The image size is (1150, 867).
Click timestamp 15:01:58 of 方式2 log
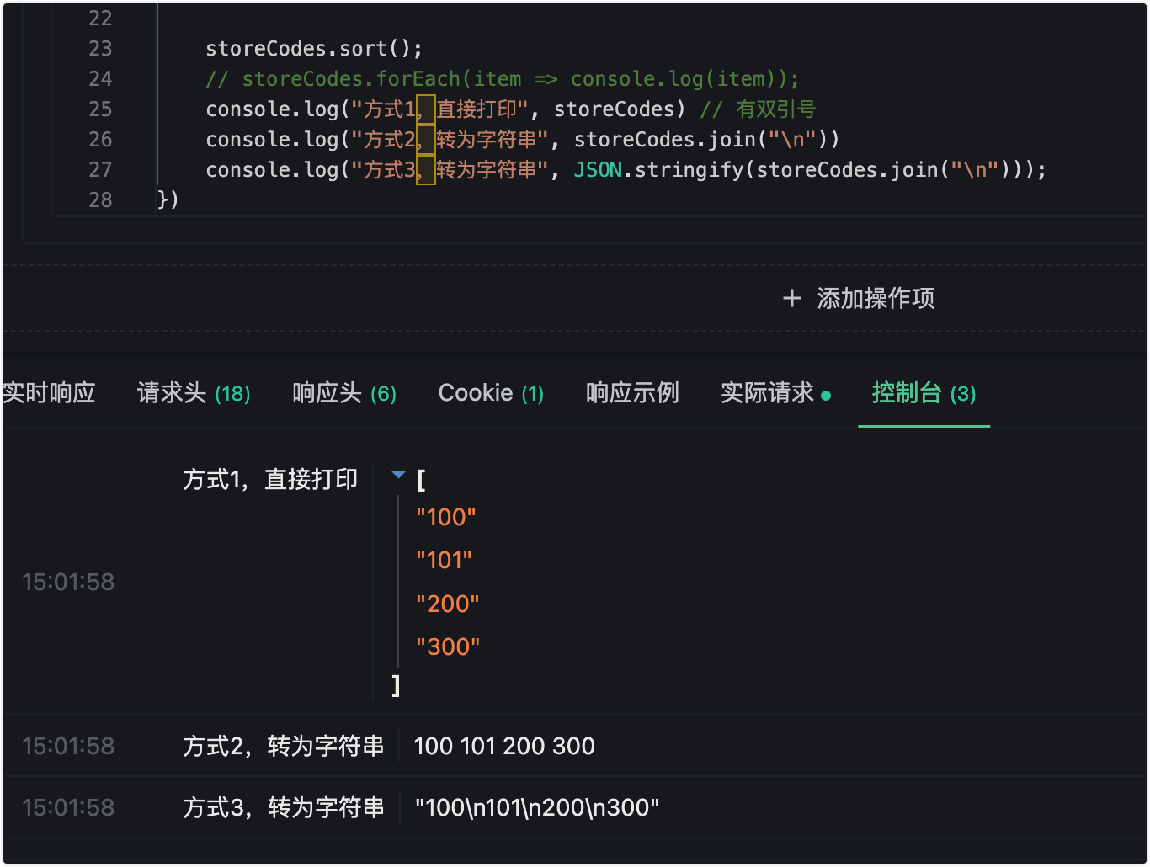pyautogui.click(x=68, y=746)
